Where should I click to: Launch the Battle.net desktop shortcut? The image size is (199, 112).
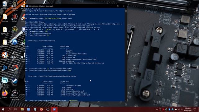coord(5,69)
